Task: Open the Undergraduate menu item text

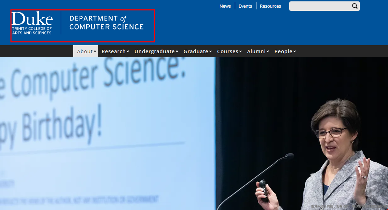Action: [155, 51]
